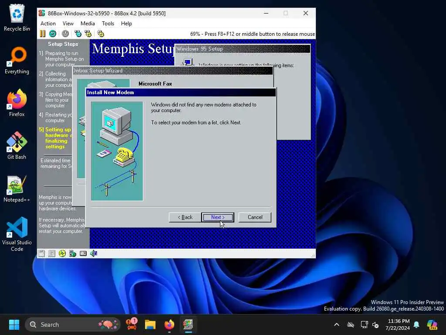Click the modem illustration in the dialog

[117, 151]
